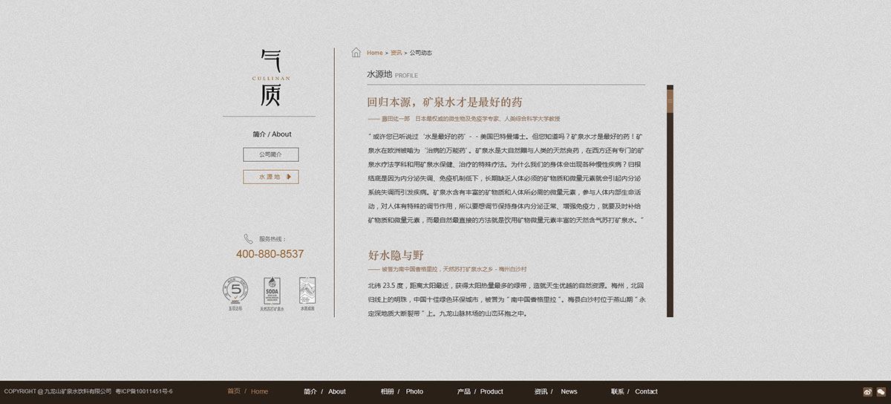Open 产品 / Product in footer navigation
This screenshot has width=891, height=404.
[480, 391]
